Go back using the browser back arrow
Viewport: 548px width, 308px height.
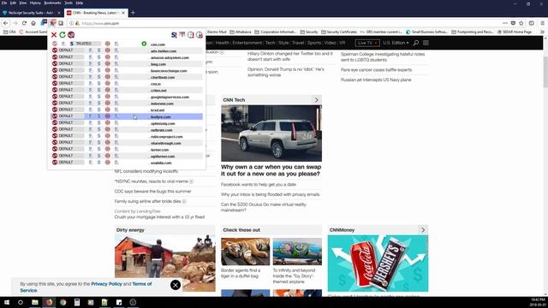pos(6,23)
